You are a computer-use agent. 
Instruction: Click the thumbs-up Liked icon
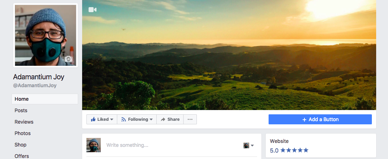(x=93, y=119)
